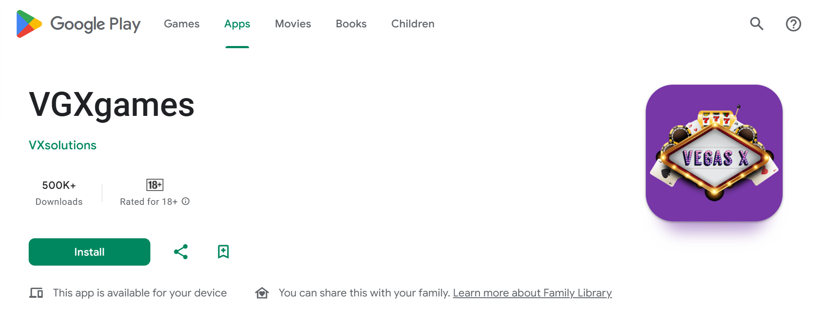Click the Rated for 18+ label
Image resolution: width=817 pixels, height=319 pixels.
(x=149, y=202)
